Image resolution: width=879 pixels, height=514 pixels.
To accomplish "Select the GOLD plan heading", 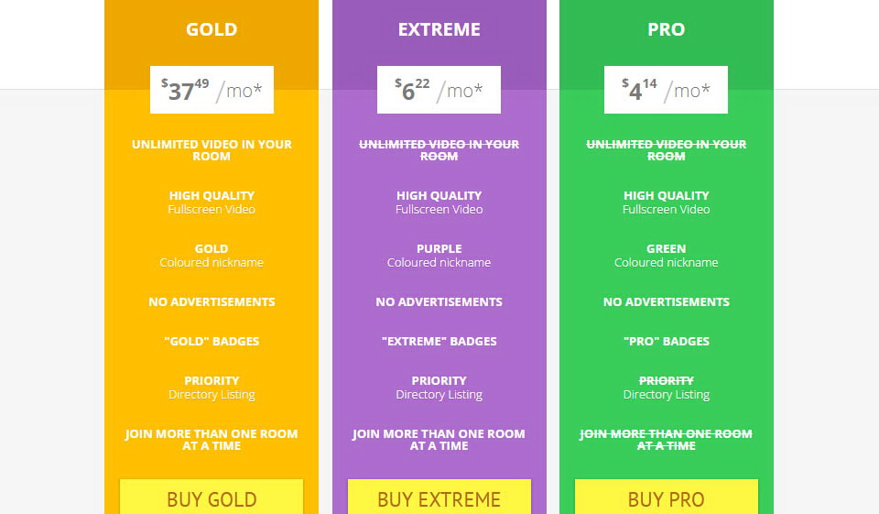I will click(x=212, y=29).
